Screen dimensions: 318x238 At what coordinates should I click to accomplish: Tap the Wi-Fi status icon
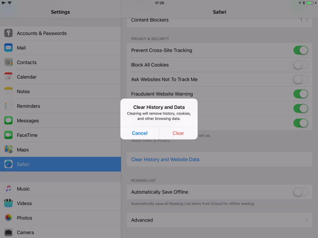10,3
